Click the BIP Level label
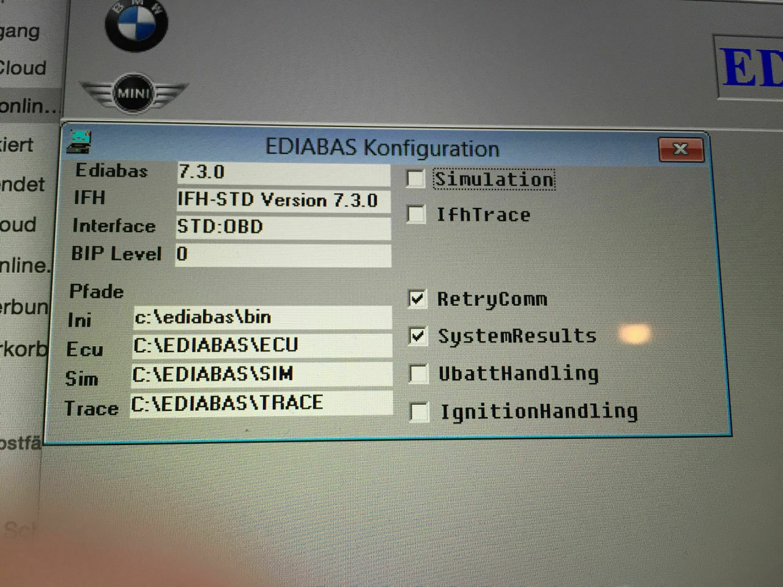Image resolution: width=783 pixels, height=587 pixels. click(x=116, y=254)
